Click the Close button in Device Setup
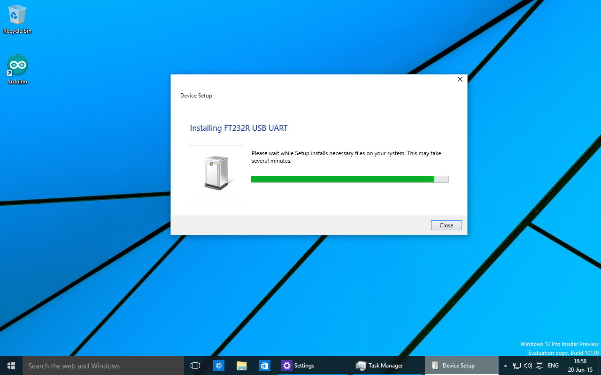This screenshot has height=375, width=601. click(x=446, y=225)
